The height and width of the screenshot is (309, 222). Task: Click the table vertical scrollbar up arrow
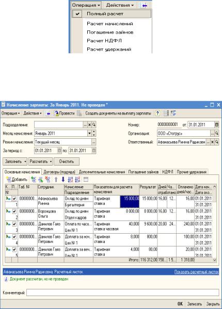coord(214,187)
